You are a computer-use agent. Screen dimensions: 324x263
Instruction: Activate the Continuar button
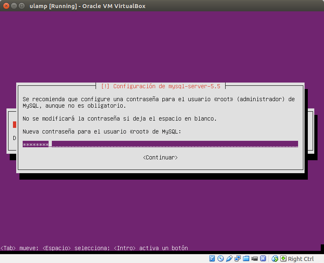click(x=161, y=157)
